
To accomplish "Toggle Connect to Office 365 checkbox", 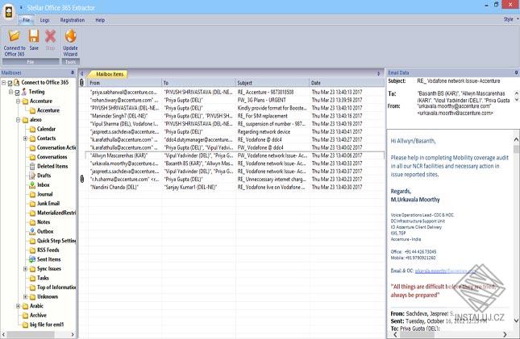I will click(10, 83).
